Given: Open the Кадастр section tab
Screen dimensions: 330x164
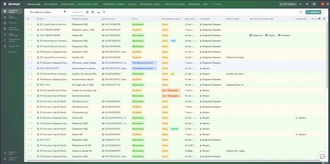Looking at the screenshot, I should pyautogui.click(x=132, y=4).
